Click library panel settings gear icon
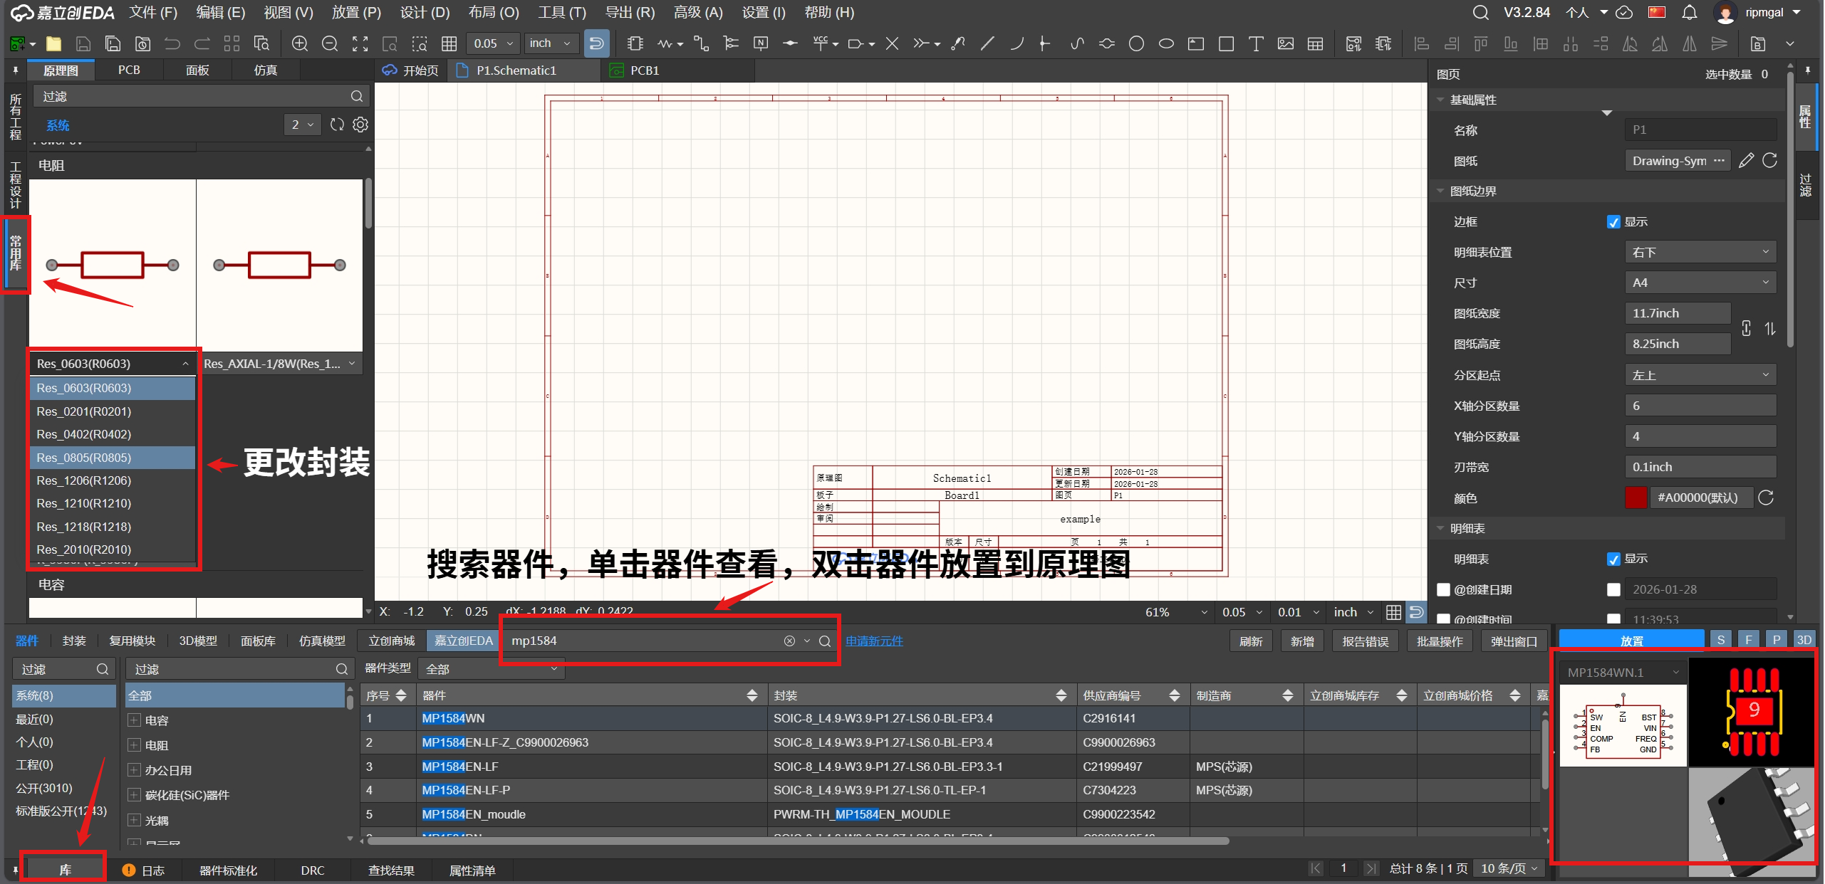Image resolution: width=1825 pixels, height=884 pixels. tap(360, 125)
